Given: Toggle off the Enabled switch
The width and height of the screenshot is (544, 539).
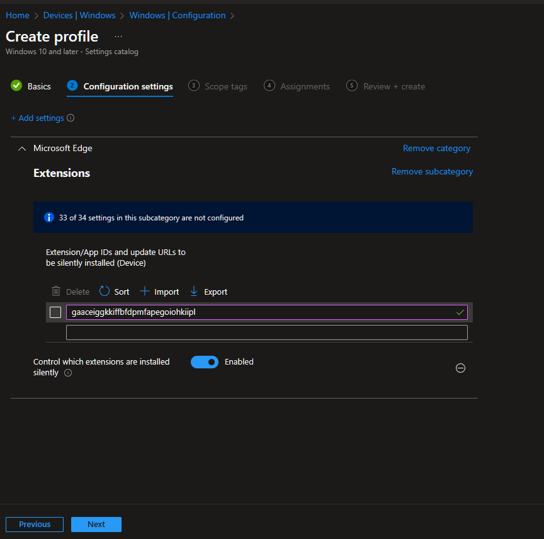Looking at the screenshot, I should pyautogui.click(x=205, y=362).
